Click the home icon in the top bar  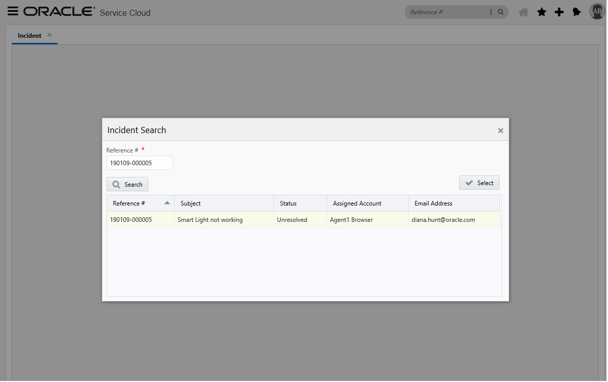[x=523, y=12]
